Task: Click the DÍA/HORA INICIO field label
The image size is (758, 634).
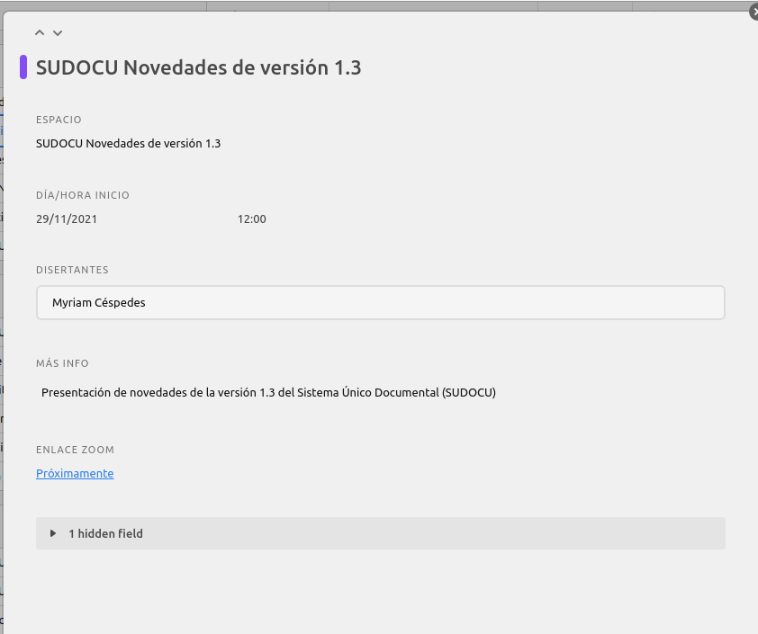Action: pyautogui.click(x=83, y=195)
